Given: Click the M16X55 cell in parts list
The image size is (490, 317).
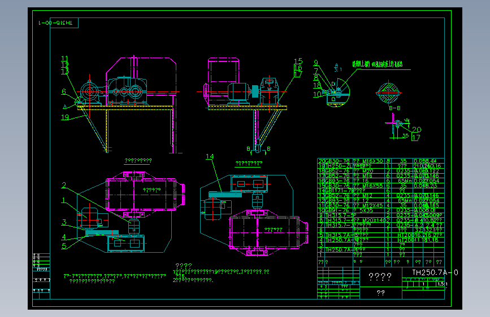Looking at the screenshot, I should pyautogui.click(x=372, y=186).
